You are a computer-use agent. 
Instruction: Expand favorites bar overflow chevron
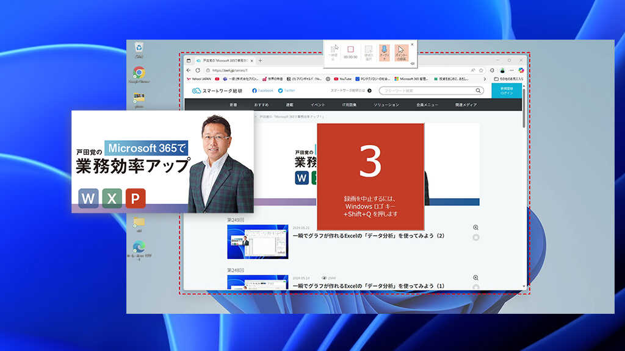(x=485, y=79)
